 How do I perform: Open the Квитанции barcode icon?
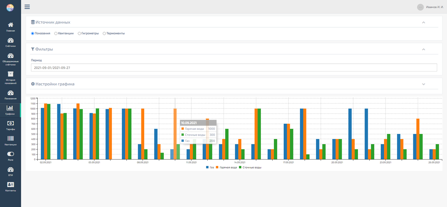point(11,139)
